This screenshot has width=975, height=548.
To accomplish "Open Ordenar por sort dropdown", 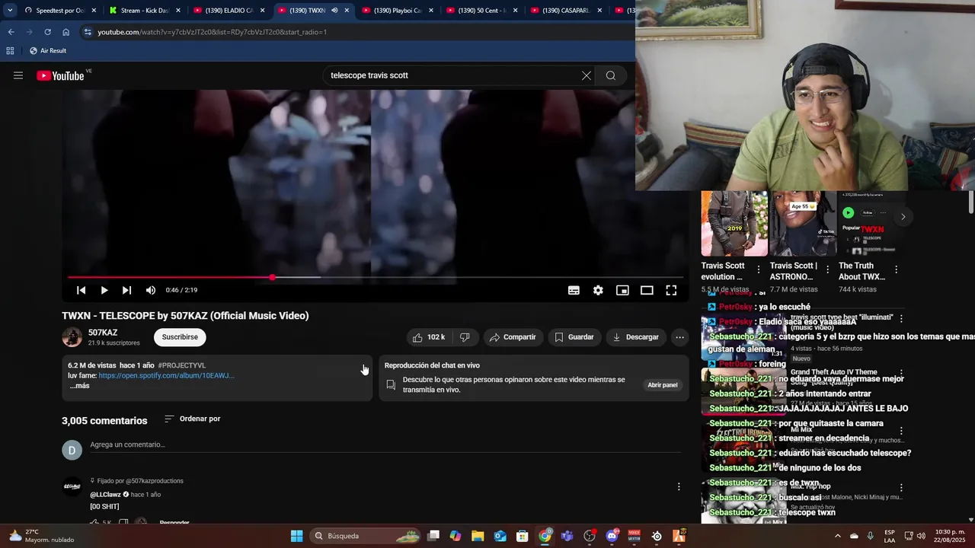I will coord(192,419).
